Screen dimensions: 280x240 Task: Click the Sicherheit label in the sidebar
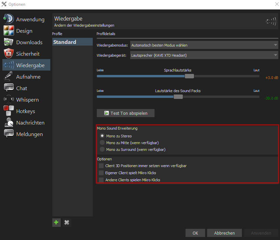tap(28, 54)
